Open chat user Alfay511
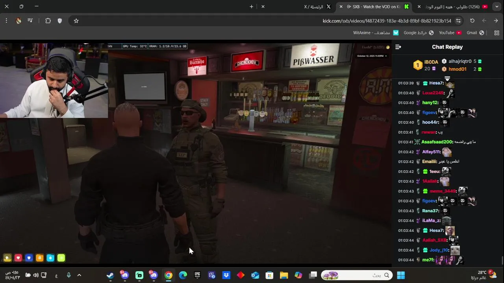504x283 pixels. click(431, 152)
